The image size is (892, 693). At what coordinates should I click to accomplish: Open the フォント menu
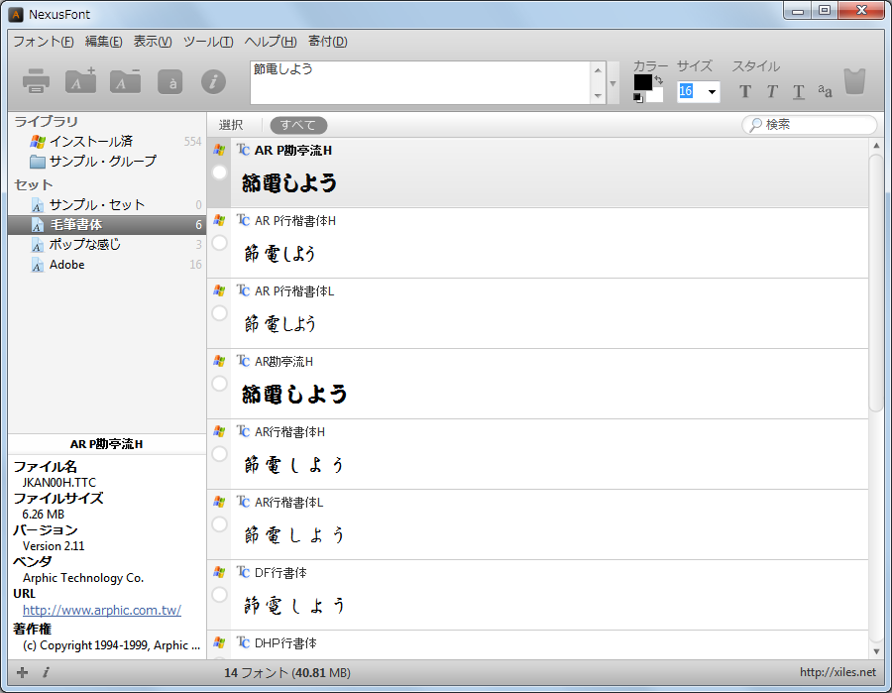point(44,42)
